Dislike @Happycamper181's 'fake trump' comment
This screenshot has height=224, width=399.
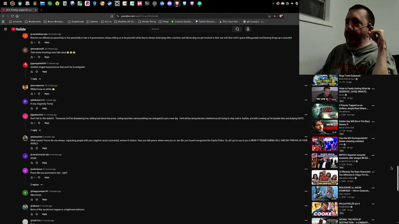pos(37,199)
